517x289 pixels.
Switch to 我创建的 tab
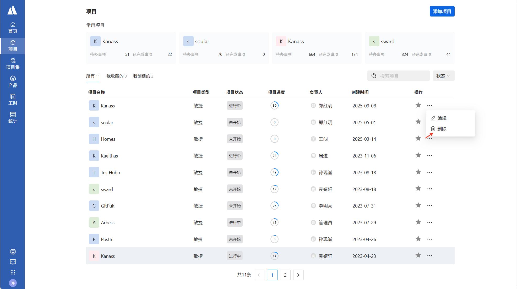click(x=143, y=76)
